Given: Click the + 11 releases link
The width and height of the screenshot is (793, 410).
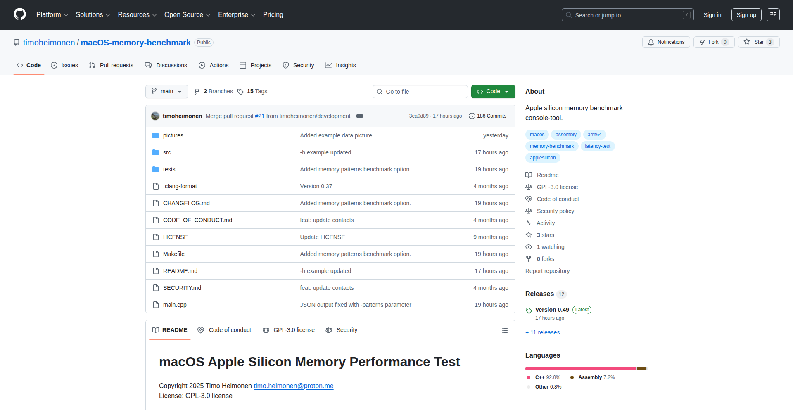Looking at the screenshot, I should coord(542,332).
